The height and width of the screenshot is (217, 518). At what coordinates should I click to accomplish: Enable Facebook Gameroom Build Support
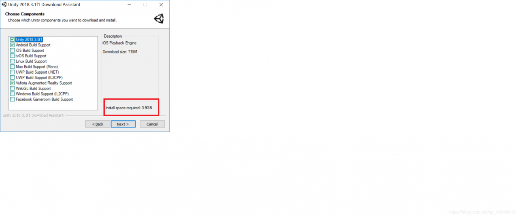point(13,99)
